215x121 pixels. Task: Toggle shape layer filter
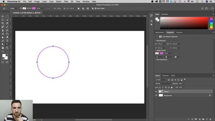(178, 80)
